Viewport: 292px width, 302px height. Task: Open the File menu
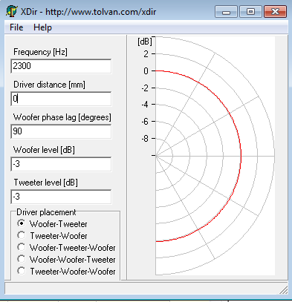16,27
